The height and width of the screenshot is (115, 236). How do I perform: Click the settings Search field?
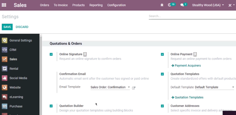pos(192,16)
